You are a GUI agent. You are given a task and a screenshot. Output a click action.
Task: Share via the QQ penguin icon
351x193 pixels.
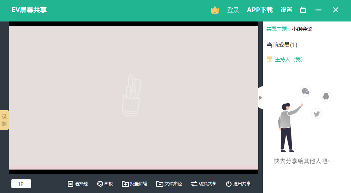326,96
